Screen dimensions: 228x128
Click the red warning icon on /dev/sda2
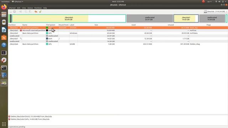21,31
